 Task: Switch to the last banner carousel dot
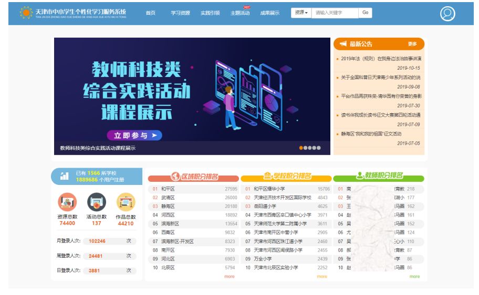point(318,148)
